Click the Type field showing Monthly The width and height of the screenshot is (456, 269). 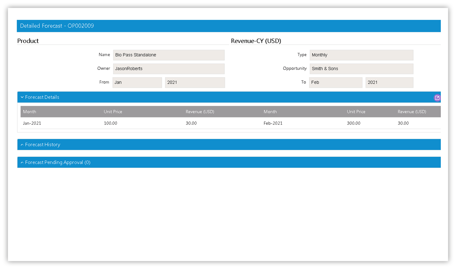361,55
